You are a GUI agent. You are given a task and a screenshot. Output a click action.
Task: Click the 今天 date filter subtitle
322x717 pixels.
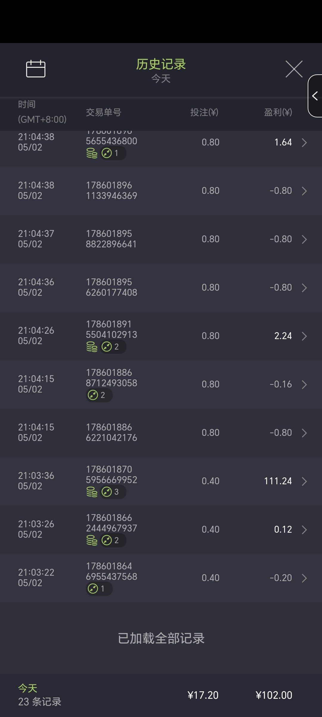point(161,79)
